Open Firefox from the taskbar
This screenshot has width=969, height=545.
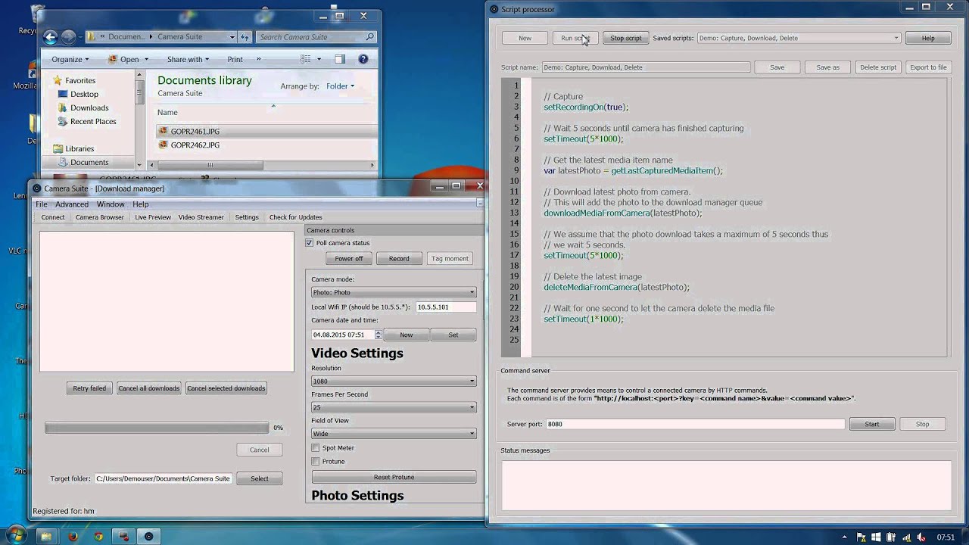73,537
